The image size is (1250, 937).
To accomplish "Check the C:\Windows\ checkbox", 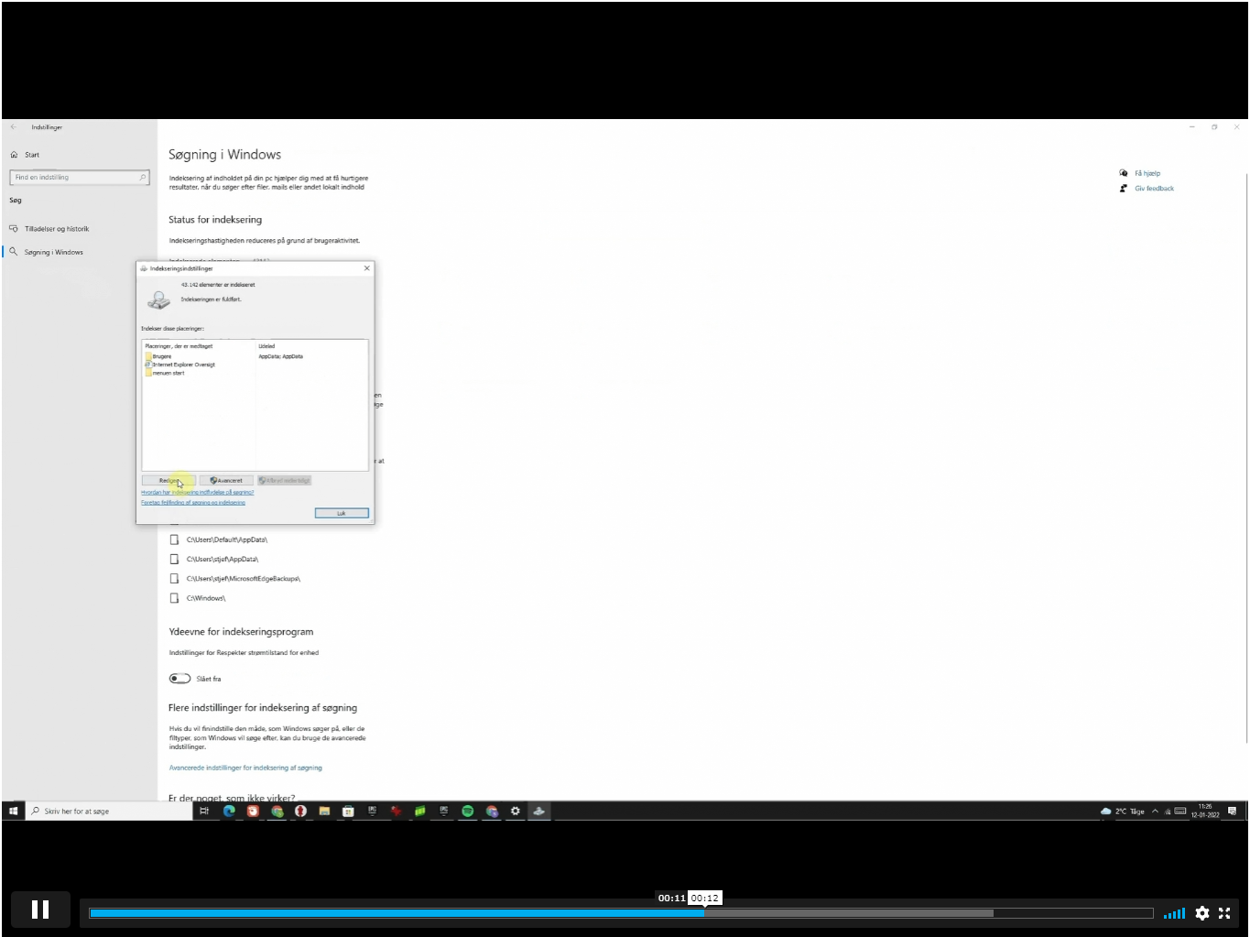I will [x=174, y=598].
